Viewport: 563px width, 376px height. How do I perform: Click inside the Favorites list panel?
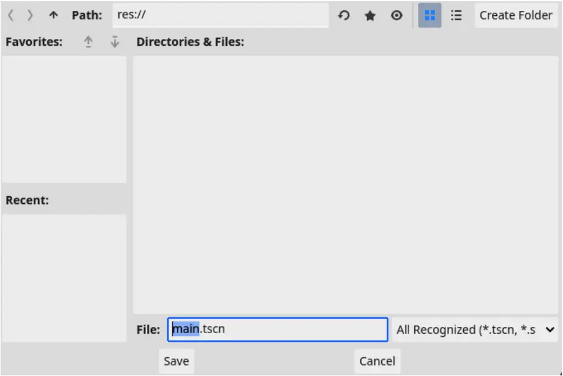click(x=64, y=119)
